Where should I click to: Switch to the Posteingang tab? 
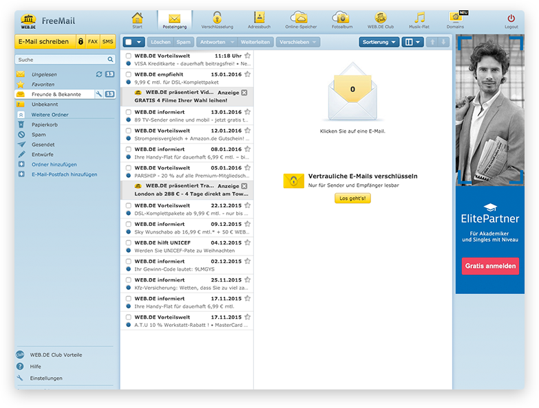[175, 20]
